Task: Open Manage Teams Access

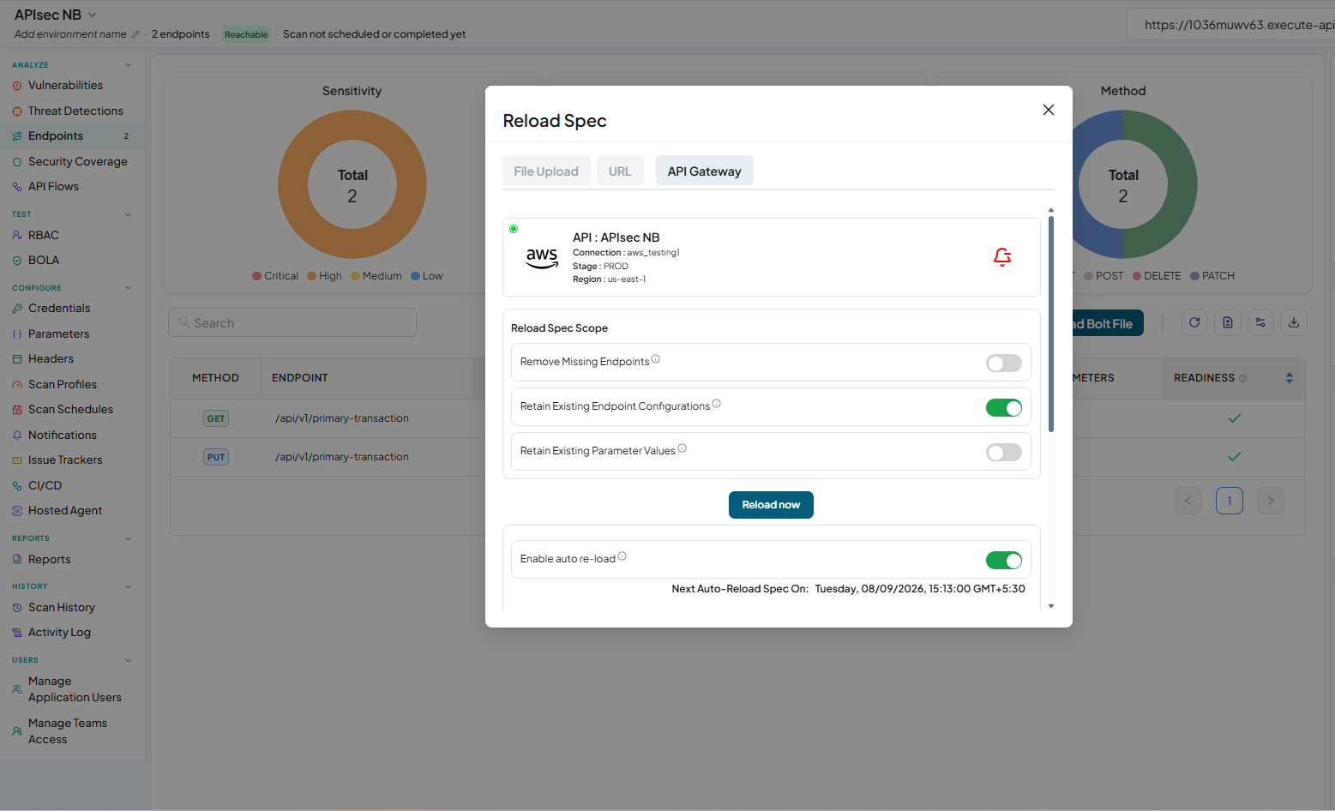Action: tap(67, 731)
